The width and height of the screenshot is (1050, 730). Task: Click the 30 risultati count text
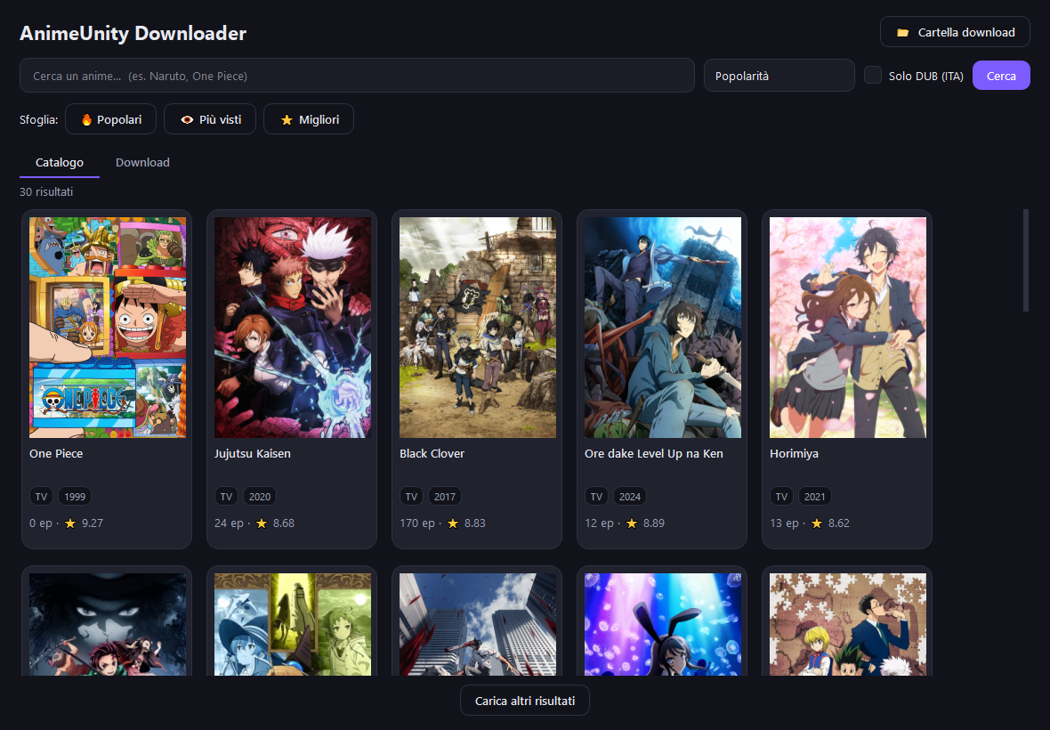(46, 191)
